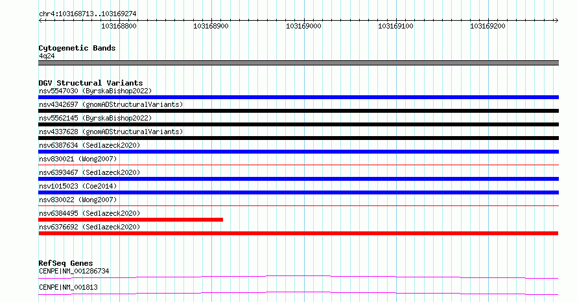
Task: Click label nsv1015023 (Coe2014)
Action: (x=78, y=186)
